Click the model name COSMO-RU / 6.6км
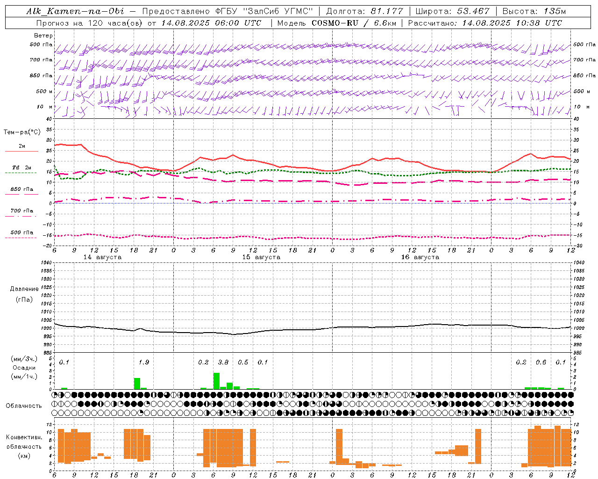 point(353,23)
